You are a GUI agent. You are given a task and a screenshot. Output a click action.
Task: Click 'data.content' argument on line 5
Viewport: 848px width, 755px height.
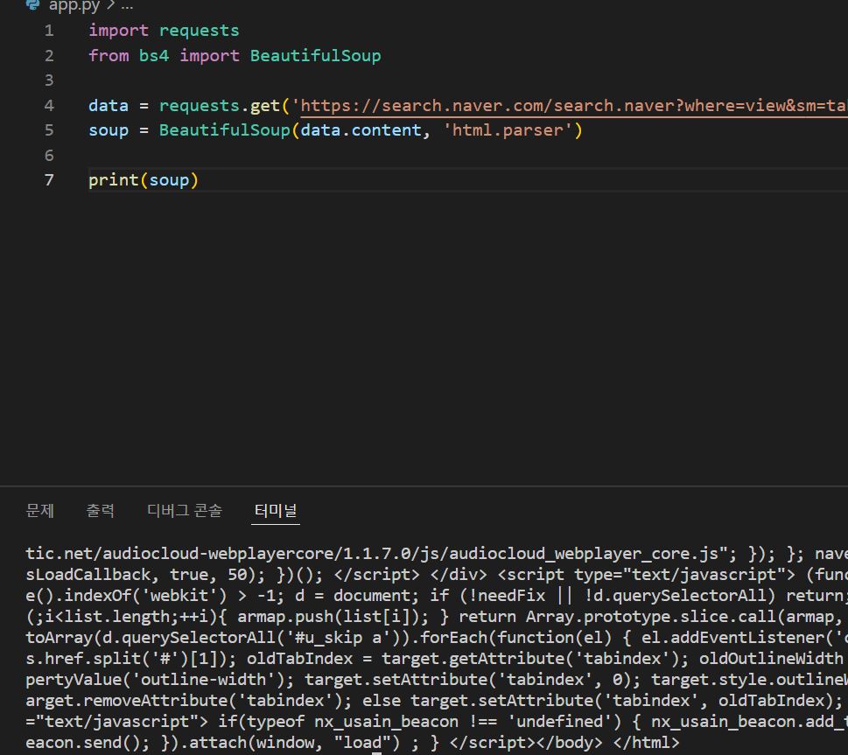tap(361, 130)
